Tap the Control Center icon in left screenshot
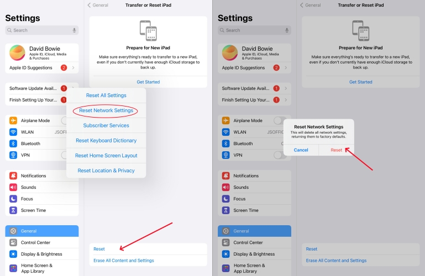Viewport: 425px width, 276px height. click(13, 242)
